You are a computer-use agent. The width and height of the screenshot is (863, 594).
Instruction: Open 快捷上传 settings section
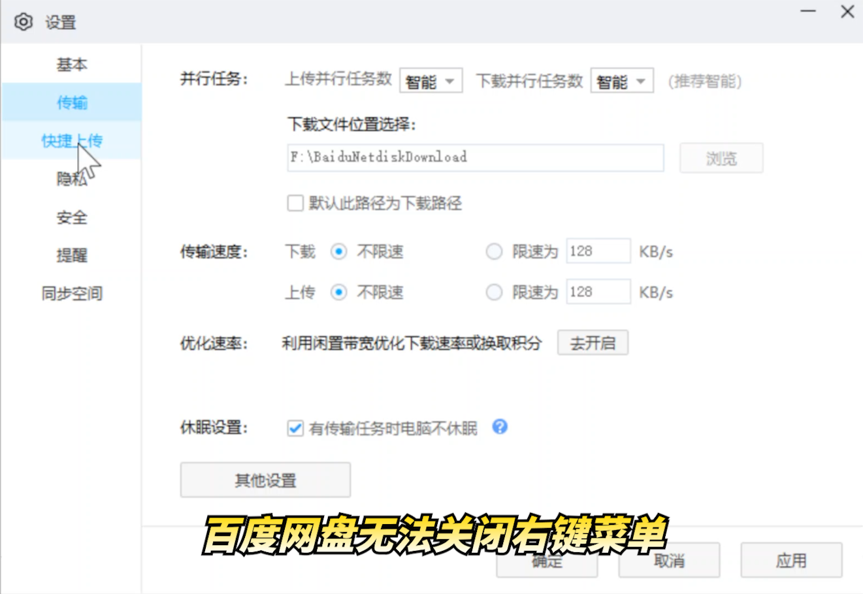pos(71,140)
